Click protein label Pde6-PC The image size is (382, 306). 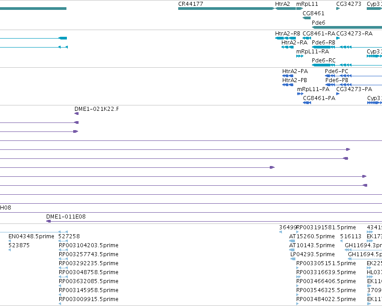click(337, 71)
